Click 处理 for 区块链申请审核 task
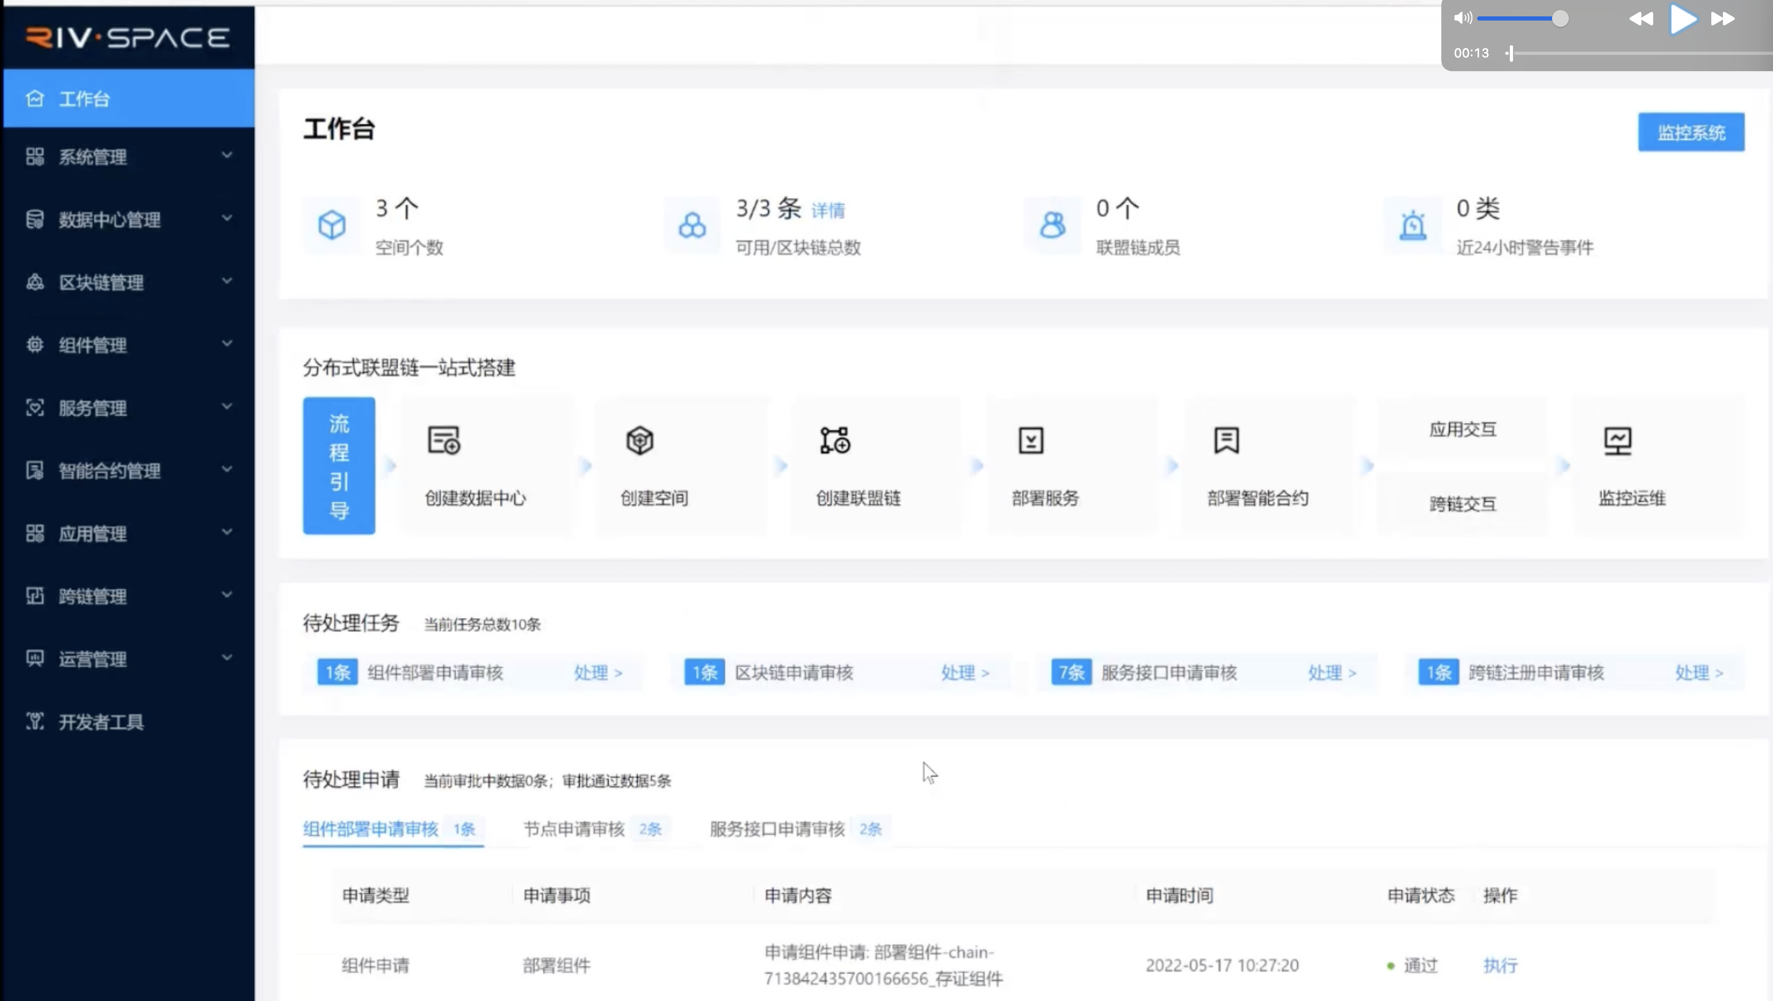Image resolution: width=1773 pixels, height=1001 pixels. click(965, 672)
